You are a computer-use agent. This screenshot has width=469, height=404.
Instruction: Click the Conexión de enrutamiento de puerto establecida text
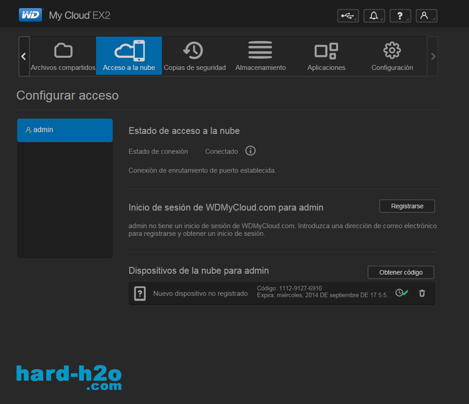click(202, 170)
